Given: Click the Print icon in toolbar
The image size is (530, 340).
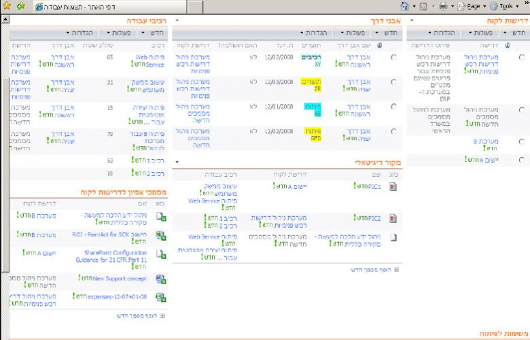Looking at the screenshot, I should pos(443,6).
